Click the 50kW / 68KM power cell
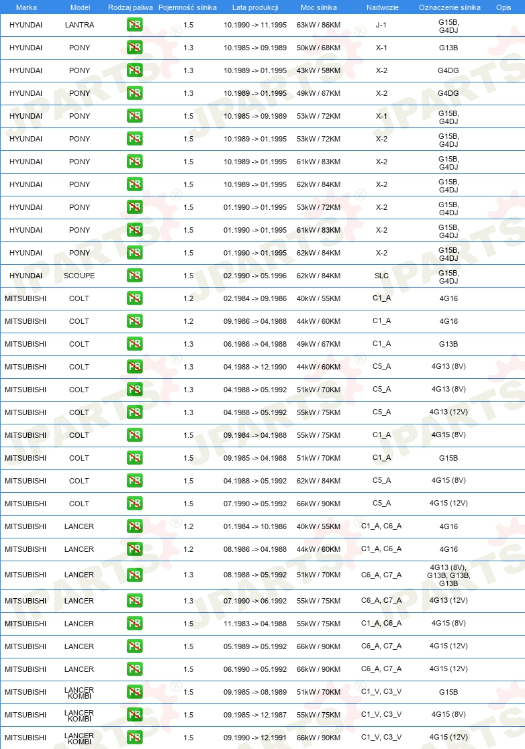Viewport: 525px width, 749px height. coord(318,48)
